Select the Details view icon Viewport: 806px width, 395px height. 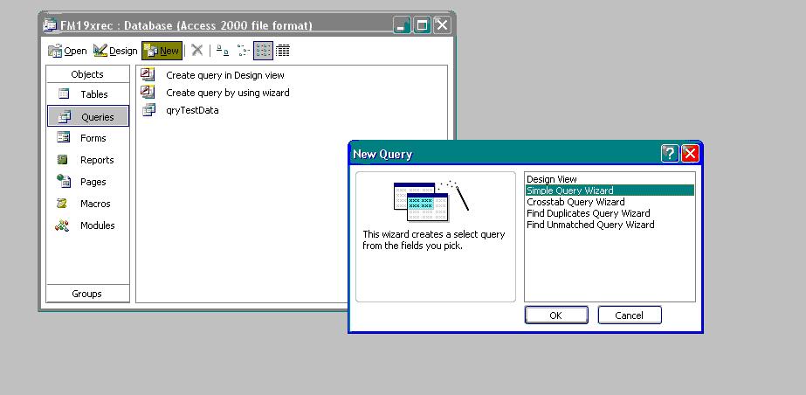tap(283, 51)
